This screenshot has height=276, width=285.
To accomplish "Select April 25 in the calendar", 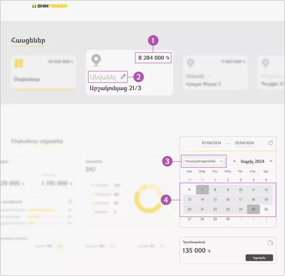I will tap(254, 209).
